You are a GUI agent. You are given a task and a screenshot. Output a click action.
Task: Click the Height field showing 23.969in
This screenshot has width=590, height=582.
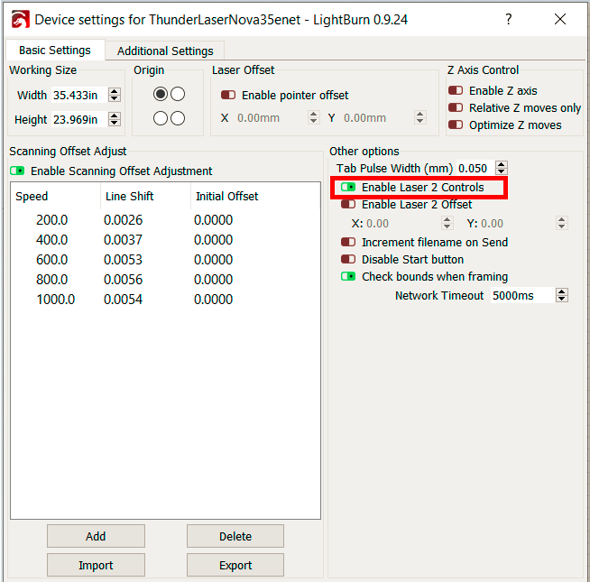[79, 120]
